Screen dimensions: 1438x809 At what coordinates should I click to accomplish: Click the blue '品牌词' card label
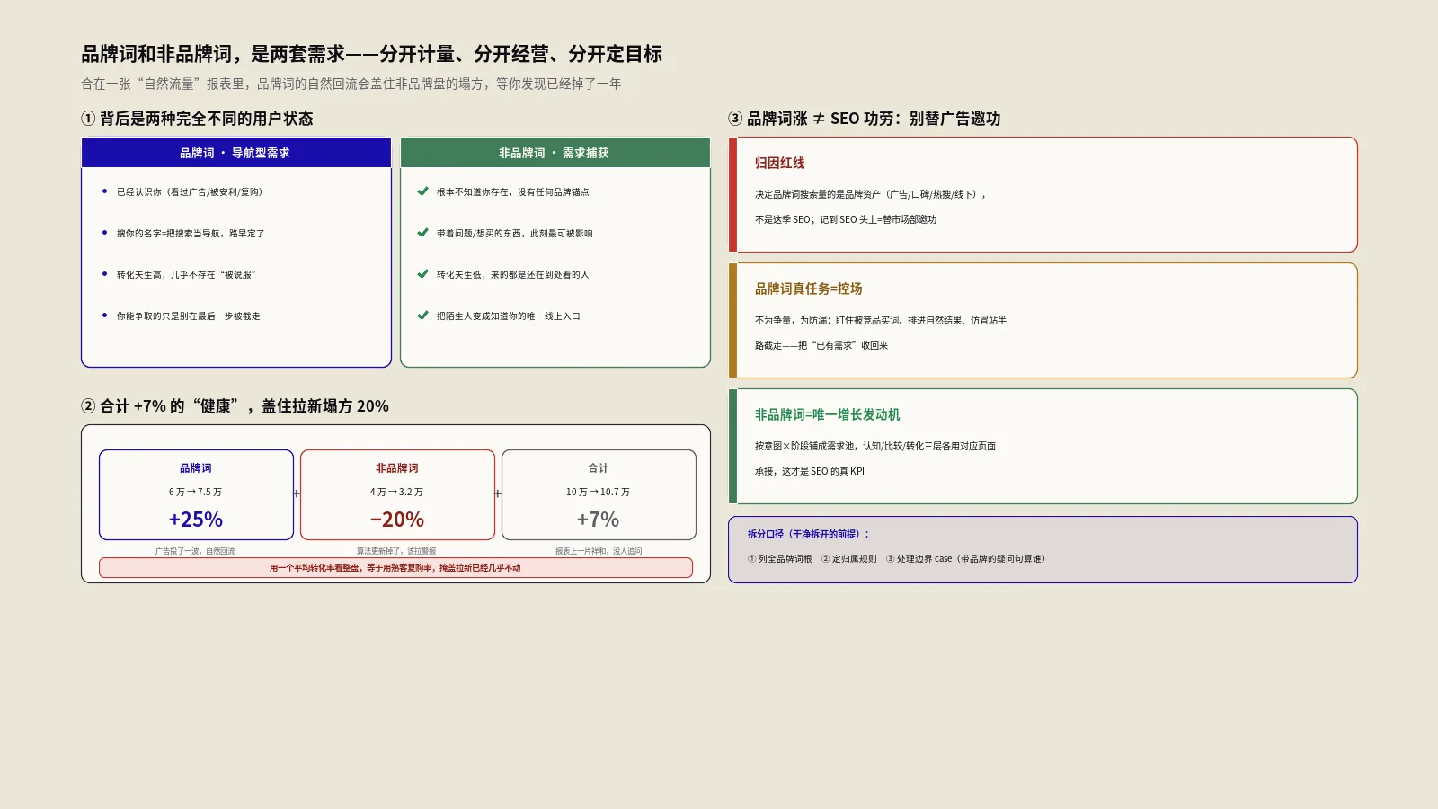tap(196, 468)
